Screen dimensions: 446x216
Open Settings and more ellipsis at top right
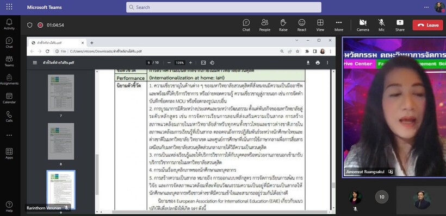[x=426, y=7]
